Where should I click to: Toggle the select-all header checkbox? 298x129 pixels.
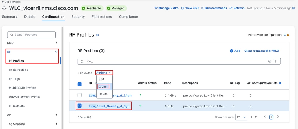[x=80, y=84]
